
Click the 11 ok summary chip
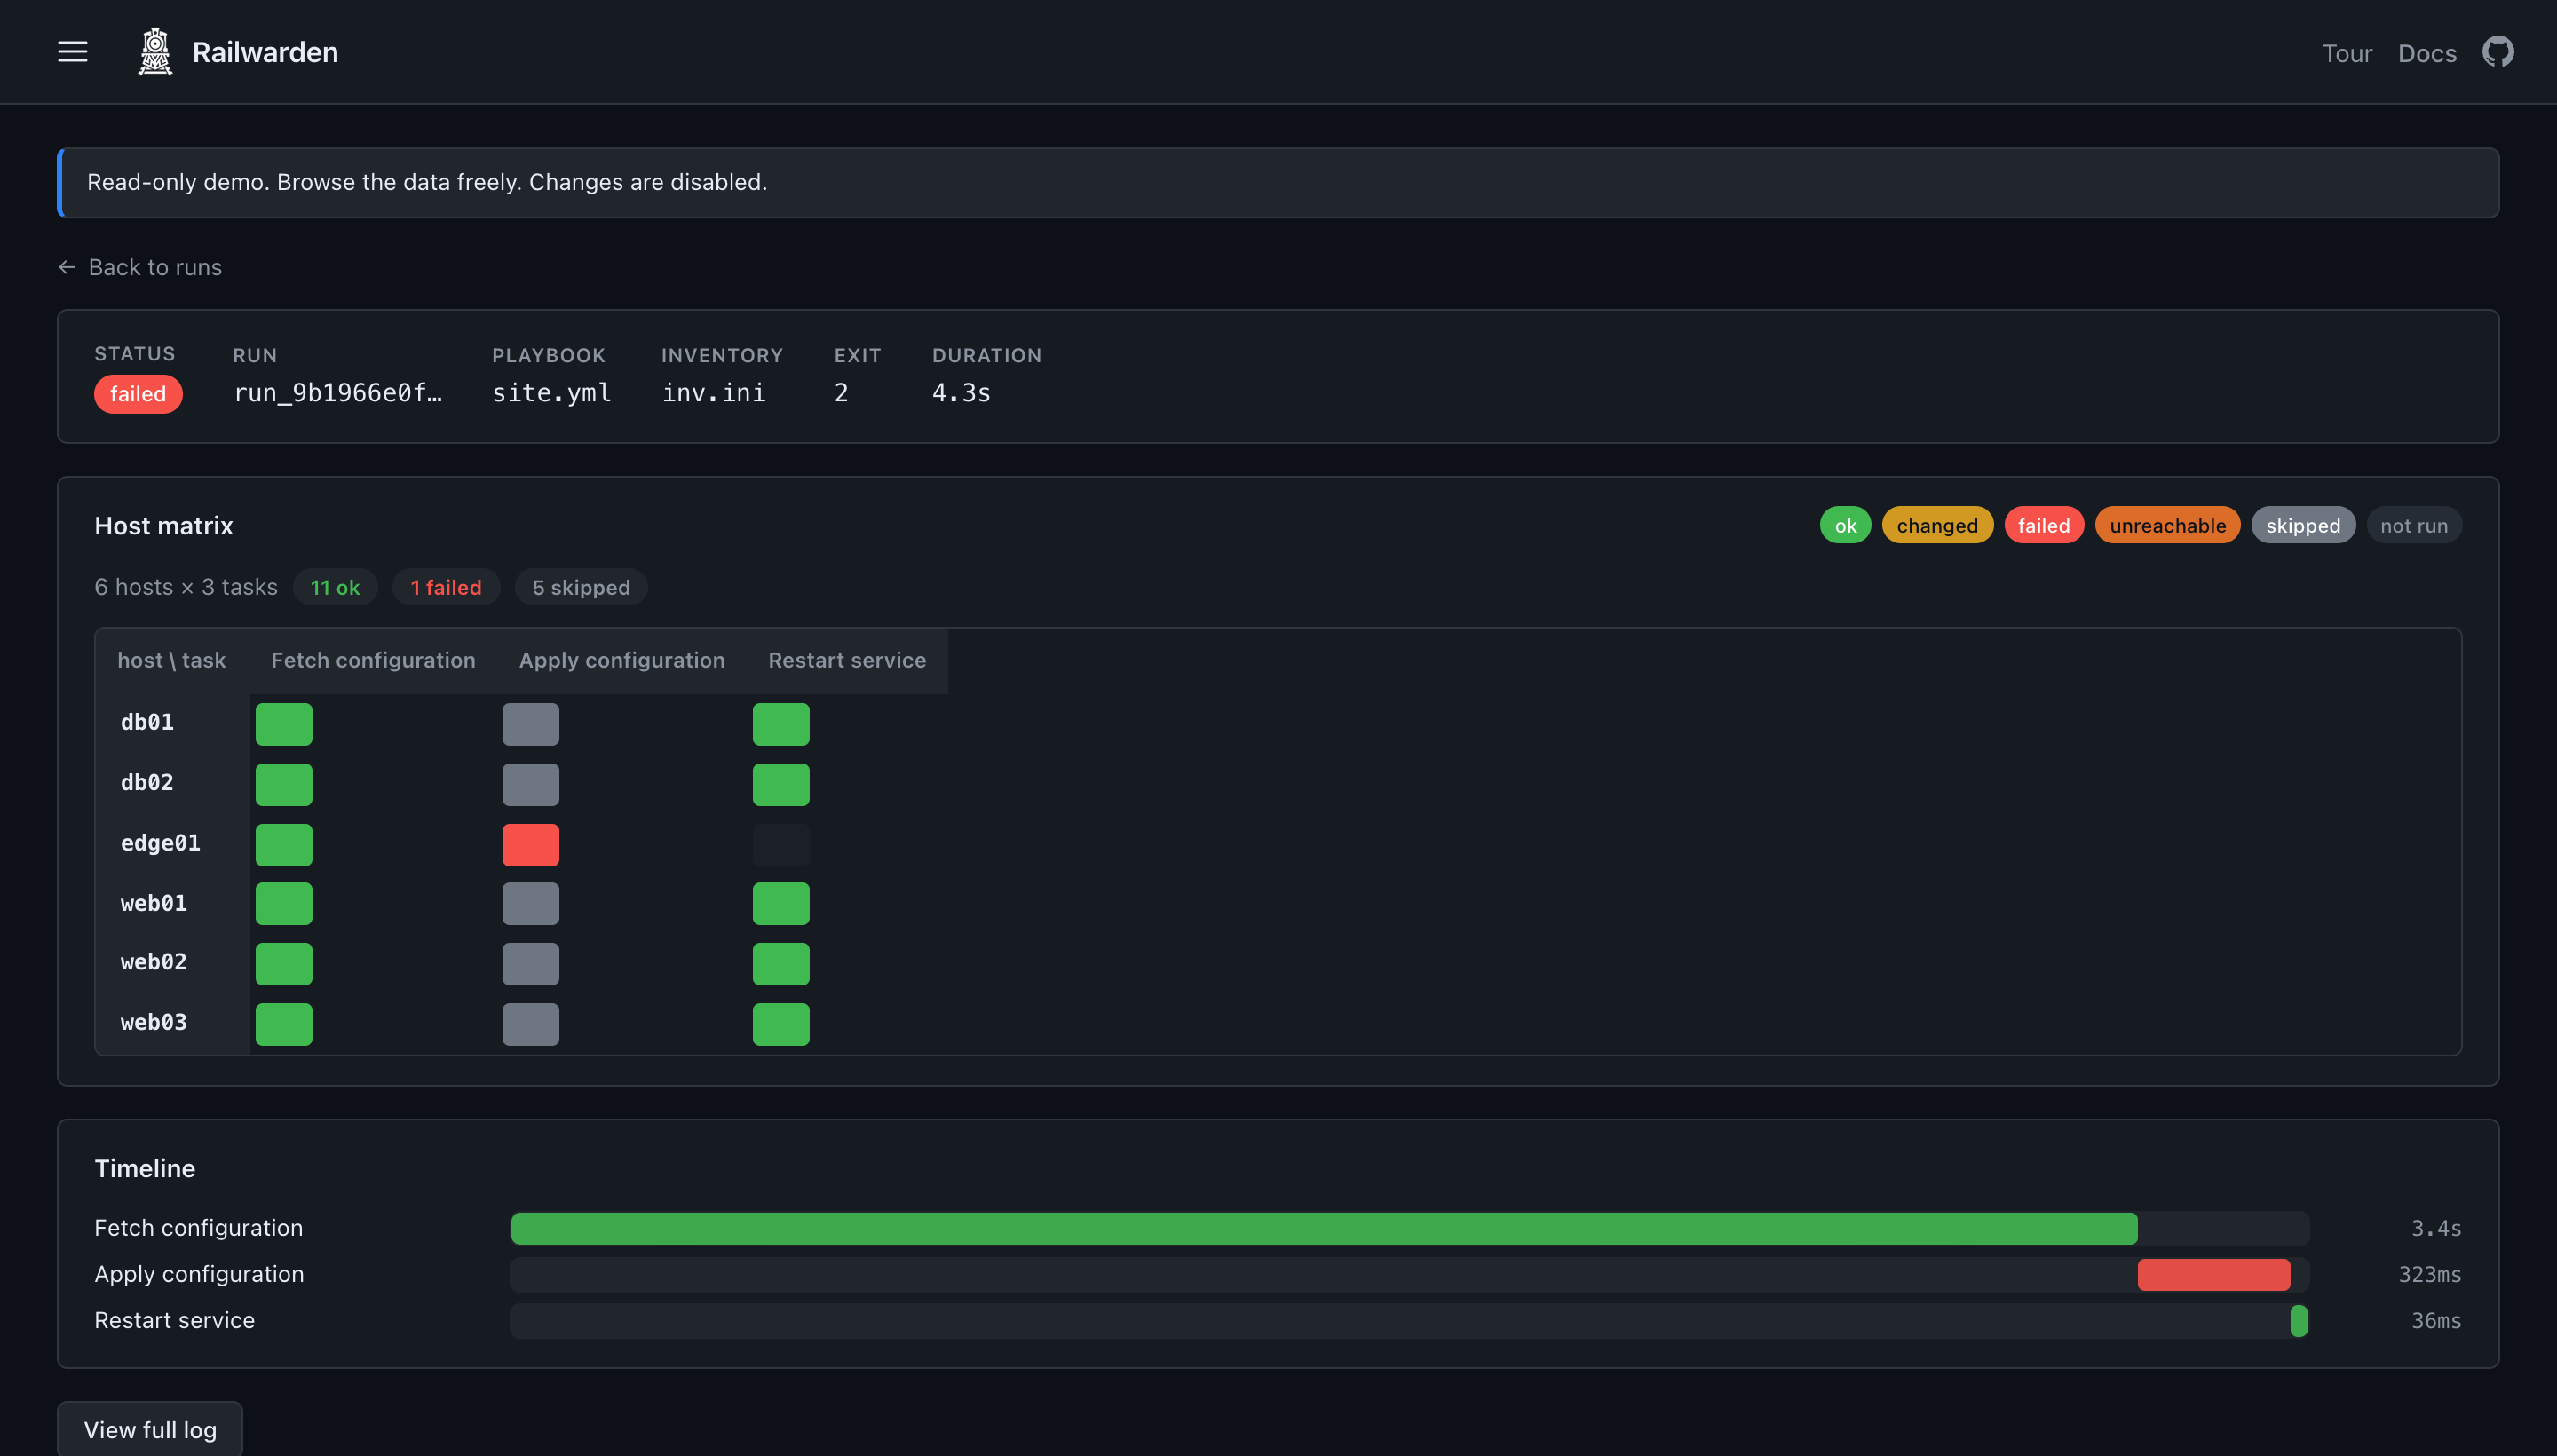[x=335, y=587]
